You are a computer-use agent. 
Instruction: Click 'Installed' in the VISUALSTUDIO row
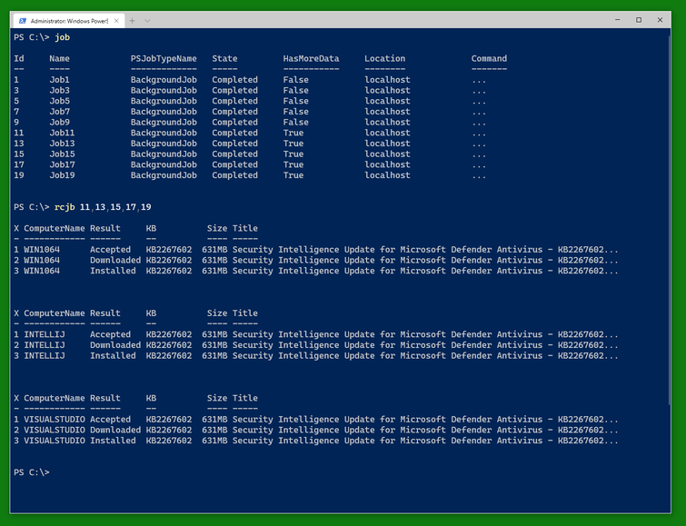[113, 441]
